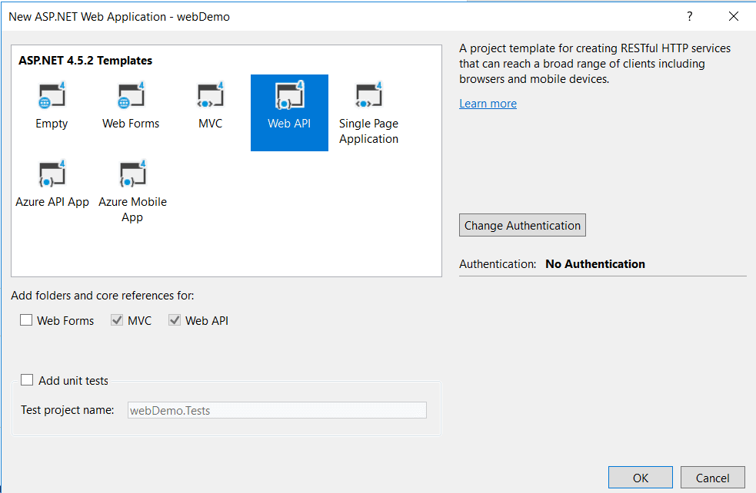756x493 pixels.
Task: Click the 'Authentication:' label
Action: click(x=498, y=264)
